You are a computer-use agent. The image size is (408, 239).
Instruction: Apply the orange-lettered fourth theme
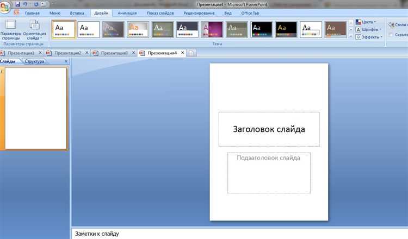(138, 29)
